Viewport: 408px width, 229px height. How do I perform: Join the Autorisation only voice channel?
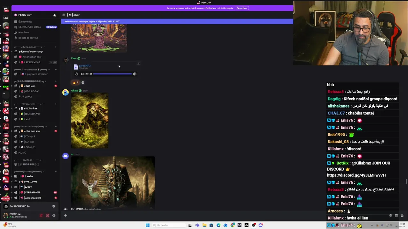[x=32, y=57]
